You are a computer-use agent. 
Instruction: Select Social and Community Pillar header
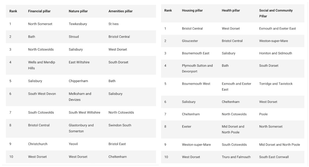276,13
